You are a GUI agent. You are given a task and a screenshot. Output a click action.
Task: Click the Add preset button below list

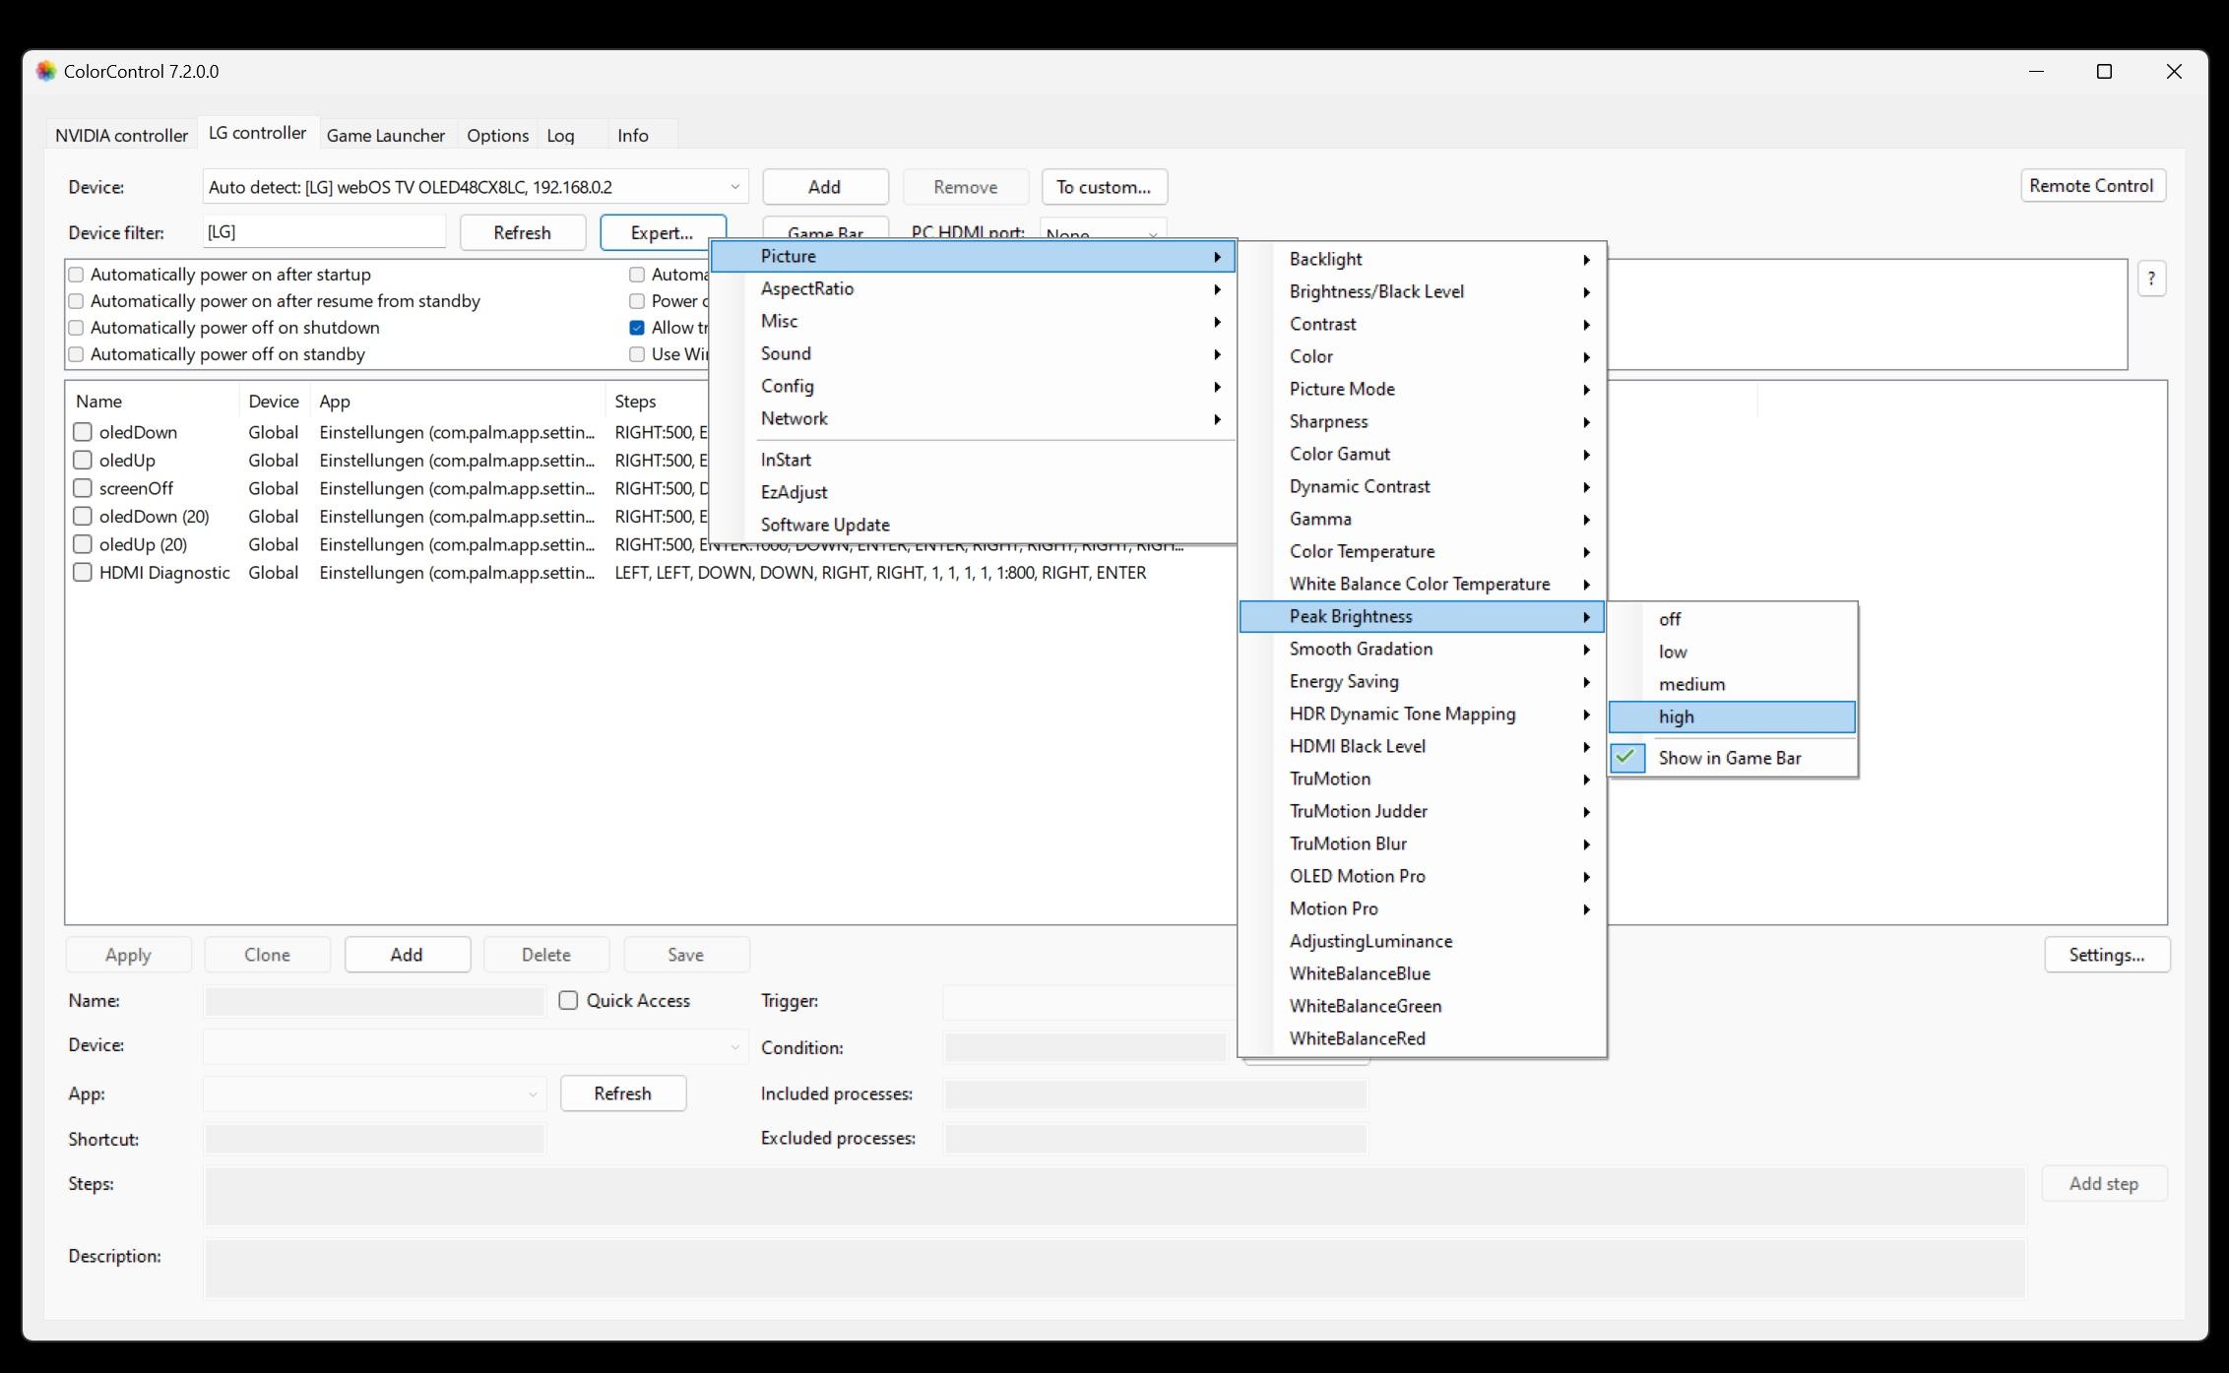[x=407, y=955]
